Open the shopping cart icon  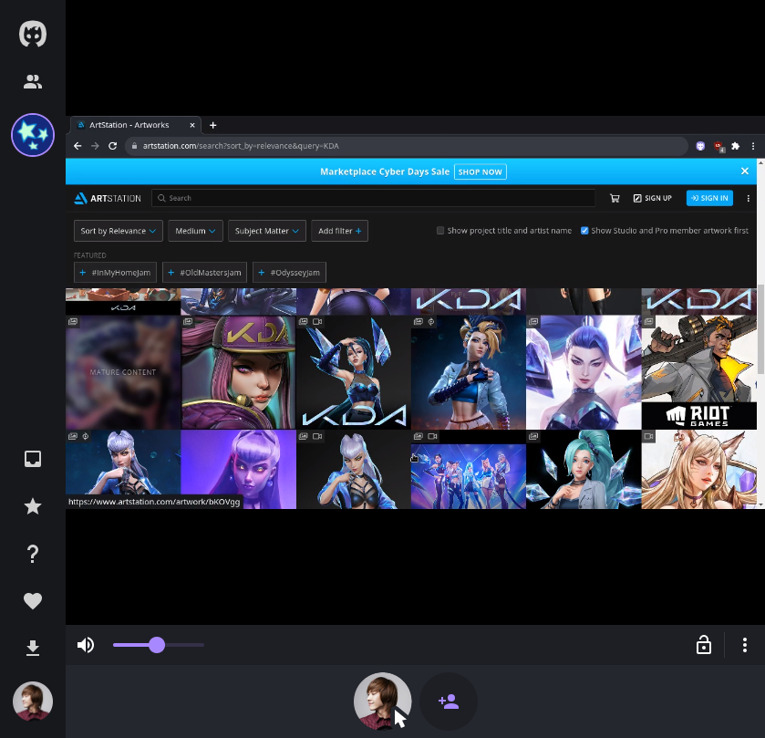click(x=615, y=198)
